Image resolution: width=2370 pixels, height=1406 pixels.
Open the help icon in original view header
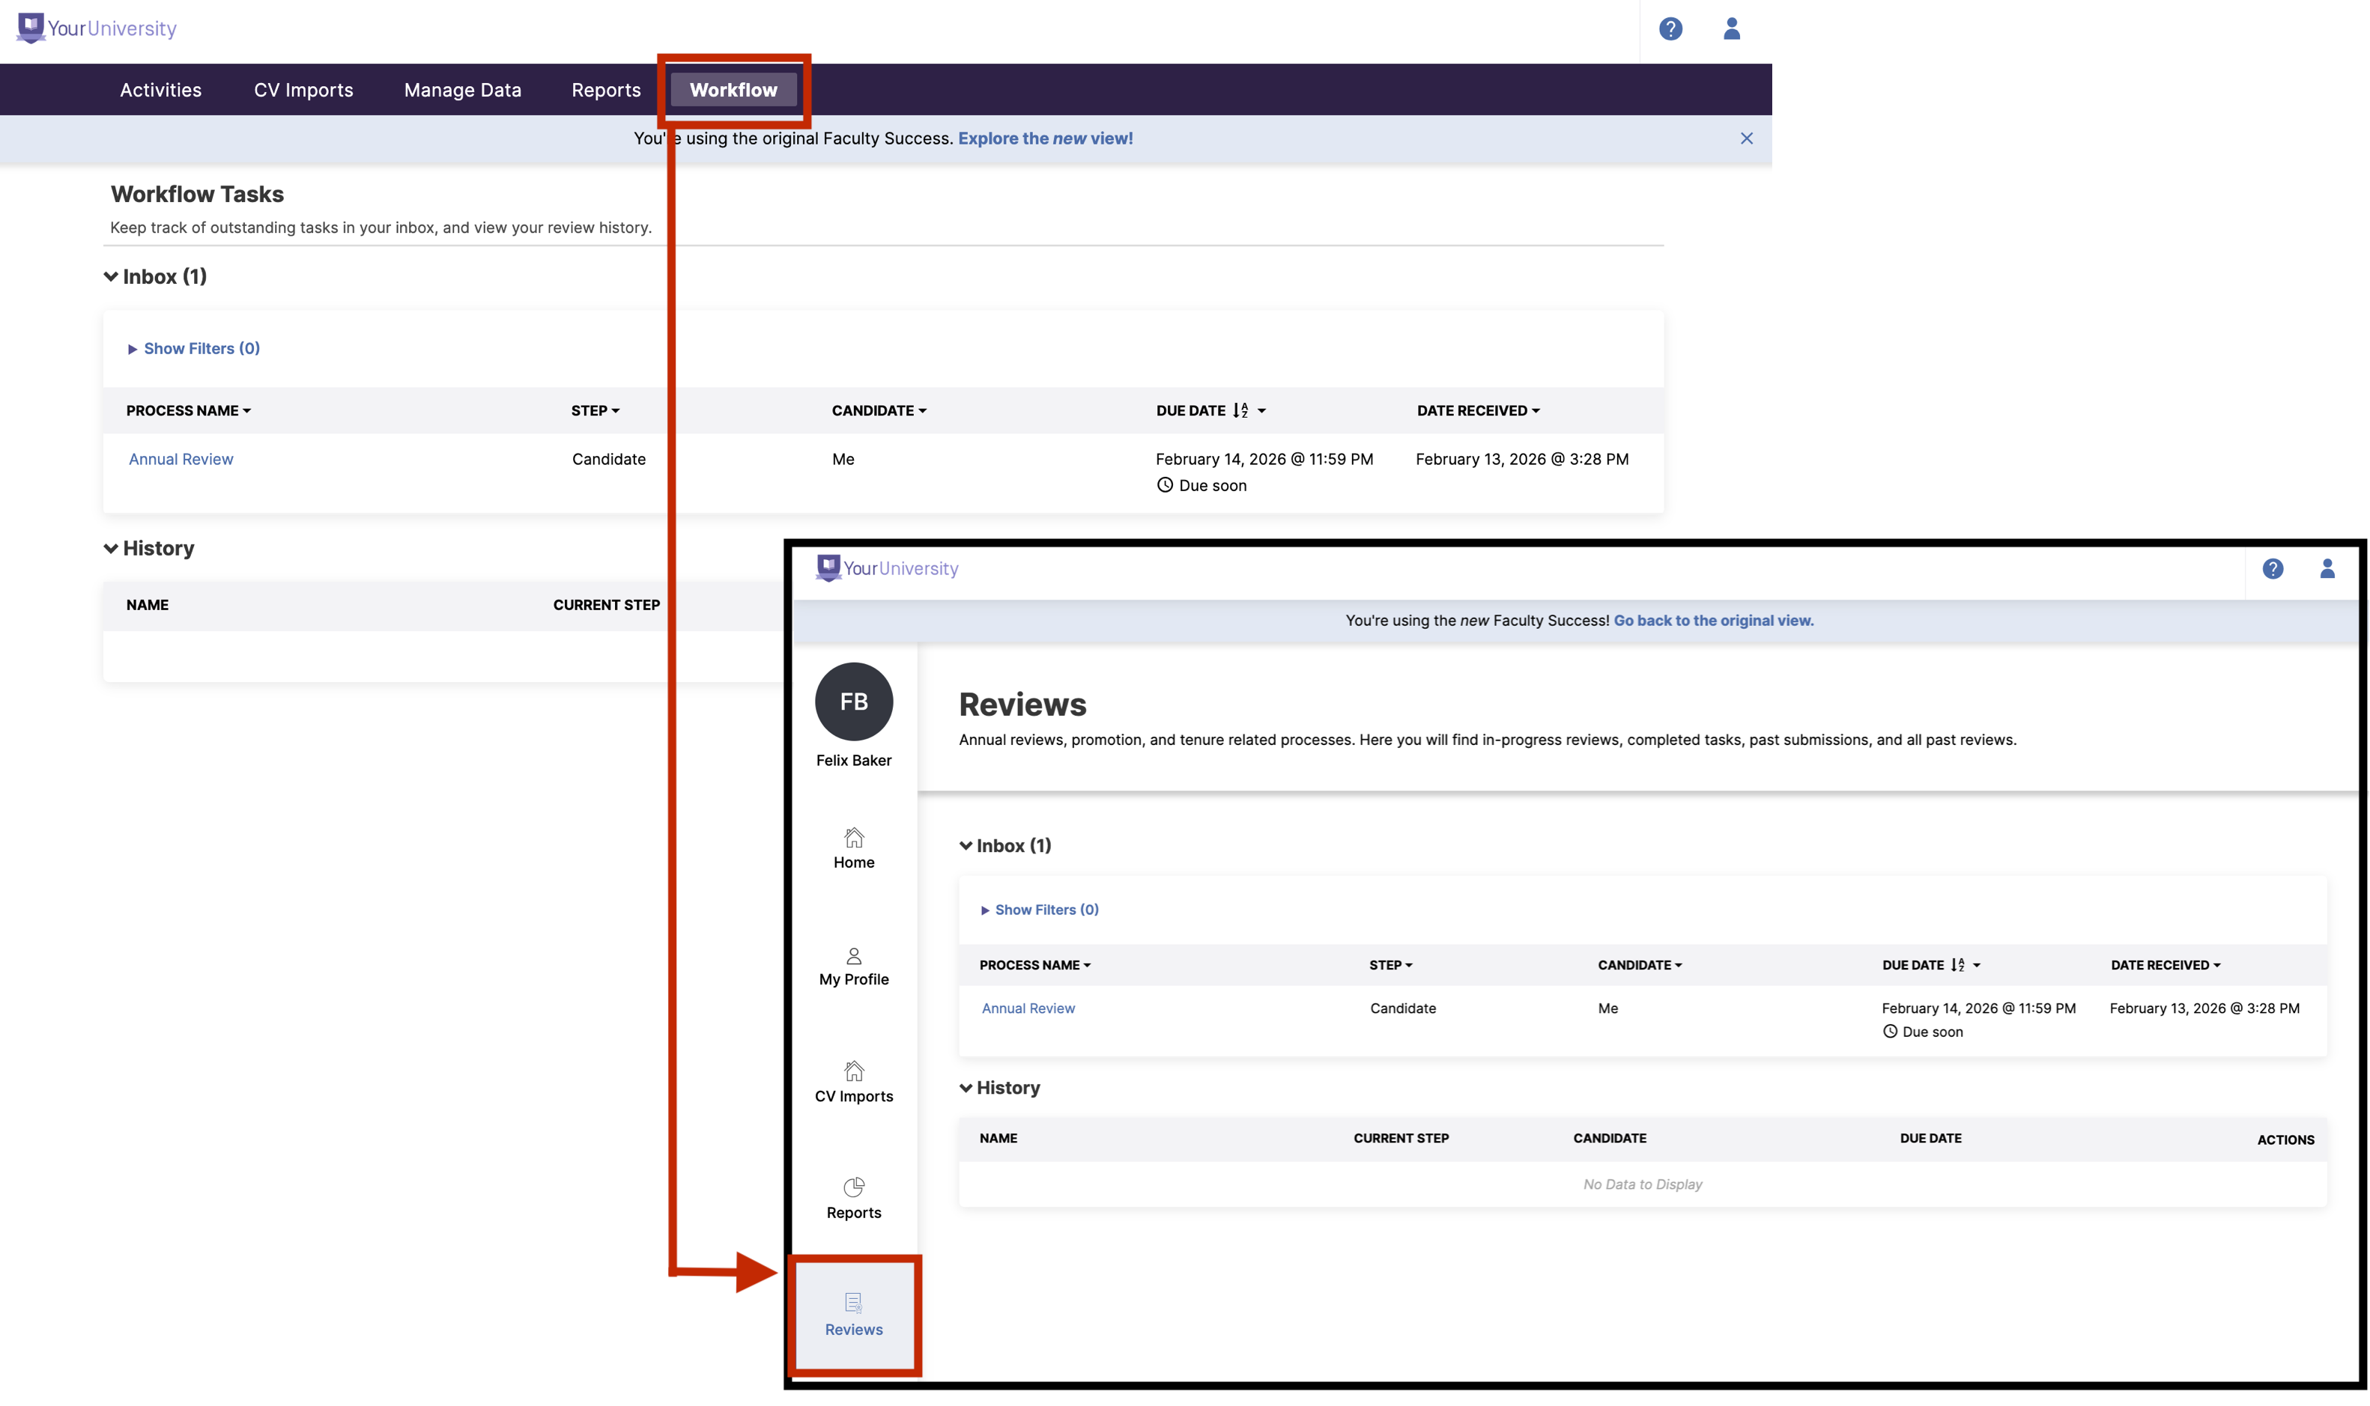coord(1670,29)
